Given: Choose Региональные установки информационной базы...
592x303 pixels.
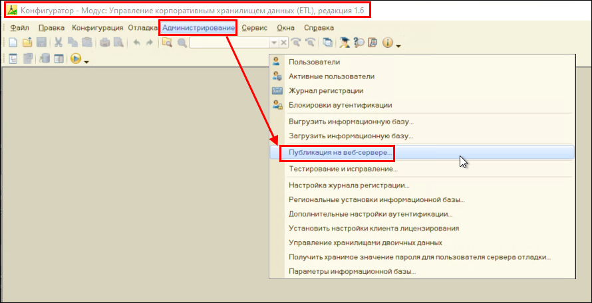Looking at the screenshot, I should click(422, 199).
